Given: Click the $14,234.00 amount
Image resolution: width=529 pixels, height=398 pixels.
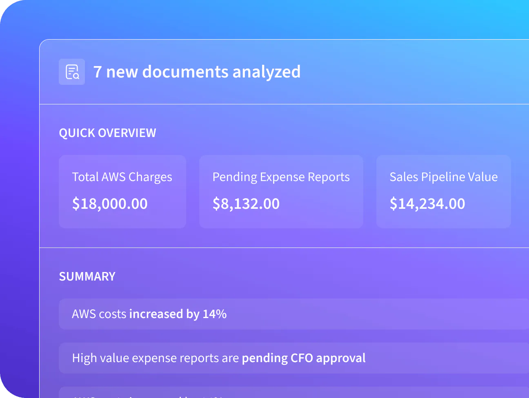Looking at the screenshot, I should click(427, 203).
